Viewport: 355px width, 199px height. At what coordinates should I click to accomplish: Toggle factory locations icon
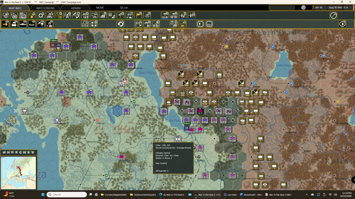click(x=103, y=16)
